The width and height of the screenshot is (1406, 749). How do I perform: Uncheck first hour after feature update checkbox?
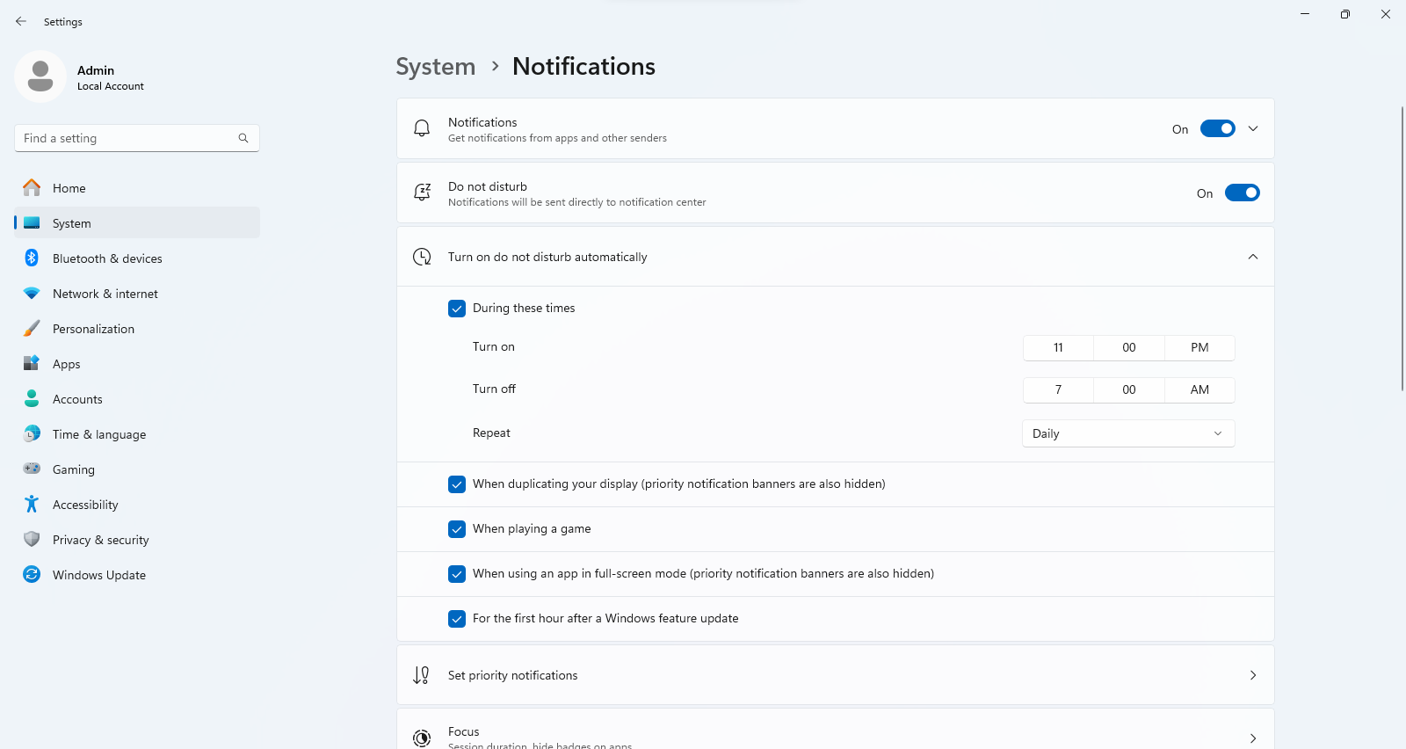point(457,619)
